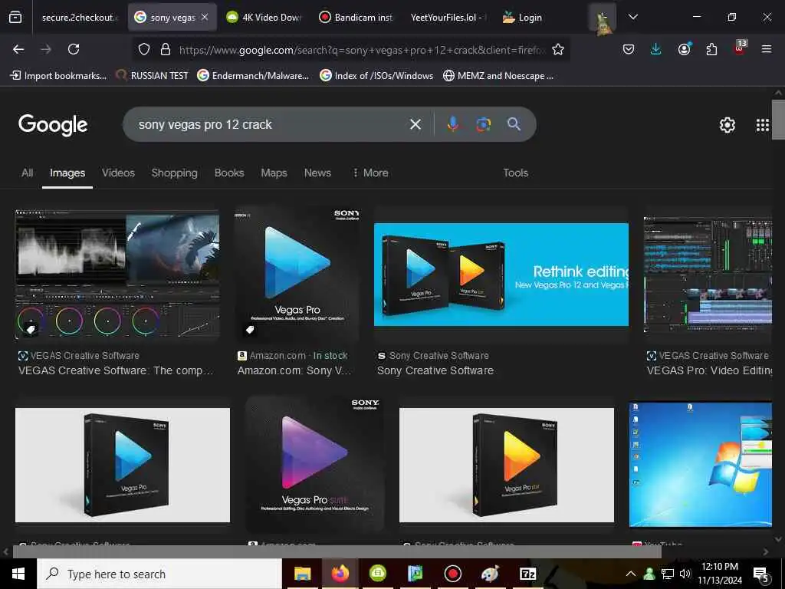Image resolution: width=785 pixels, height=589 pixels.
Task: Open notification center with 5 alerts
Action: point(761,574)
